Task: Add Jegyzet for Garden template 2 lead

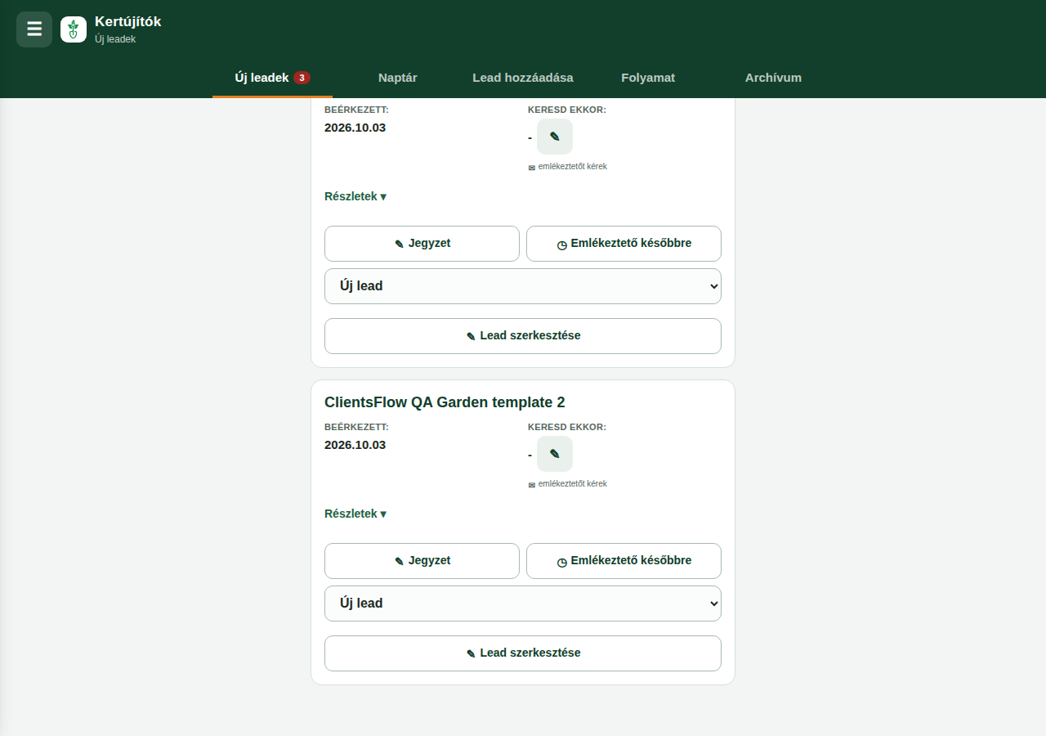Action: [422, 561]
